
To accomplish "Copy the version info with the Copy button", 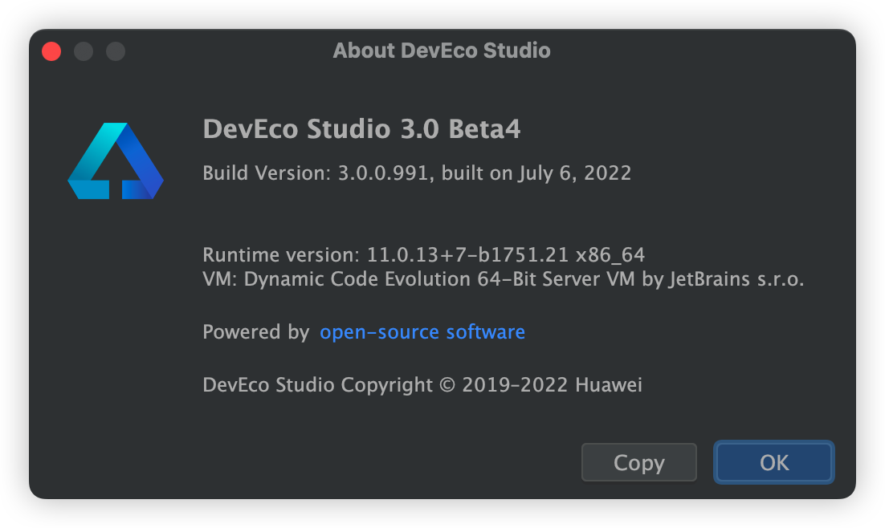I will [638, 463].
